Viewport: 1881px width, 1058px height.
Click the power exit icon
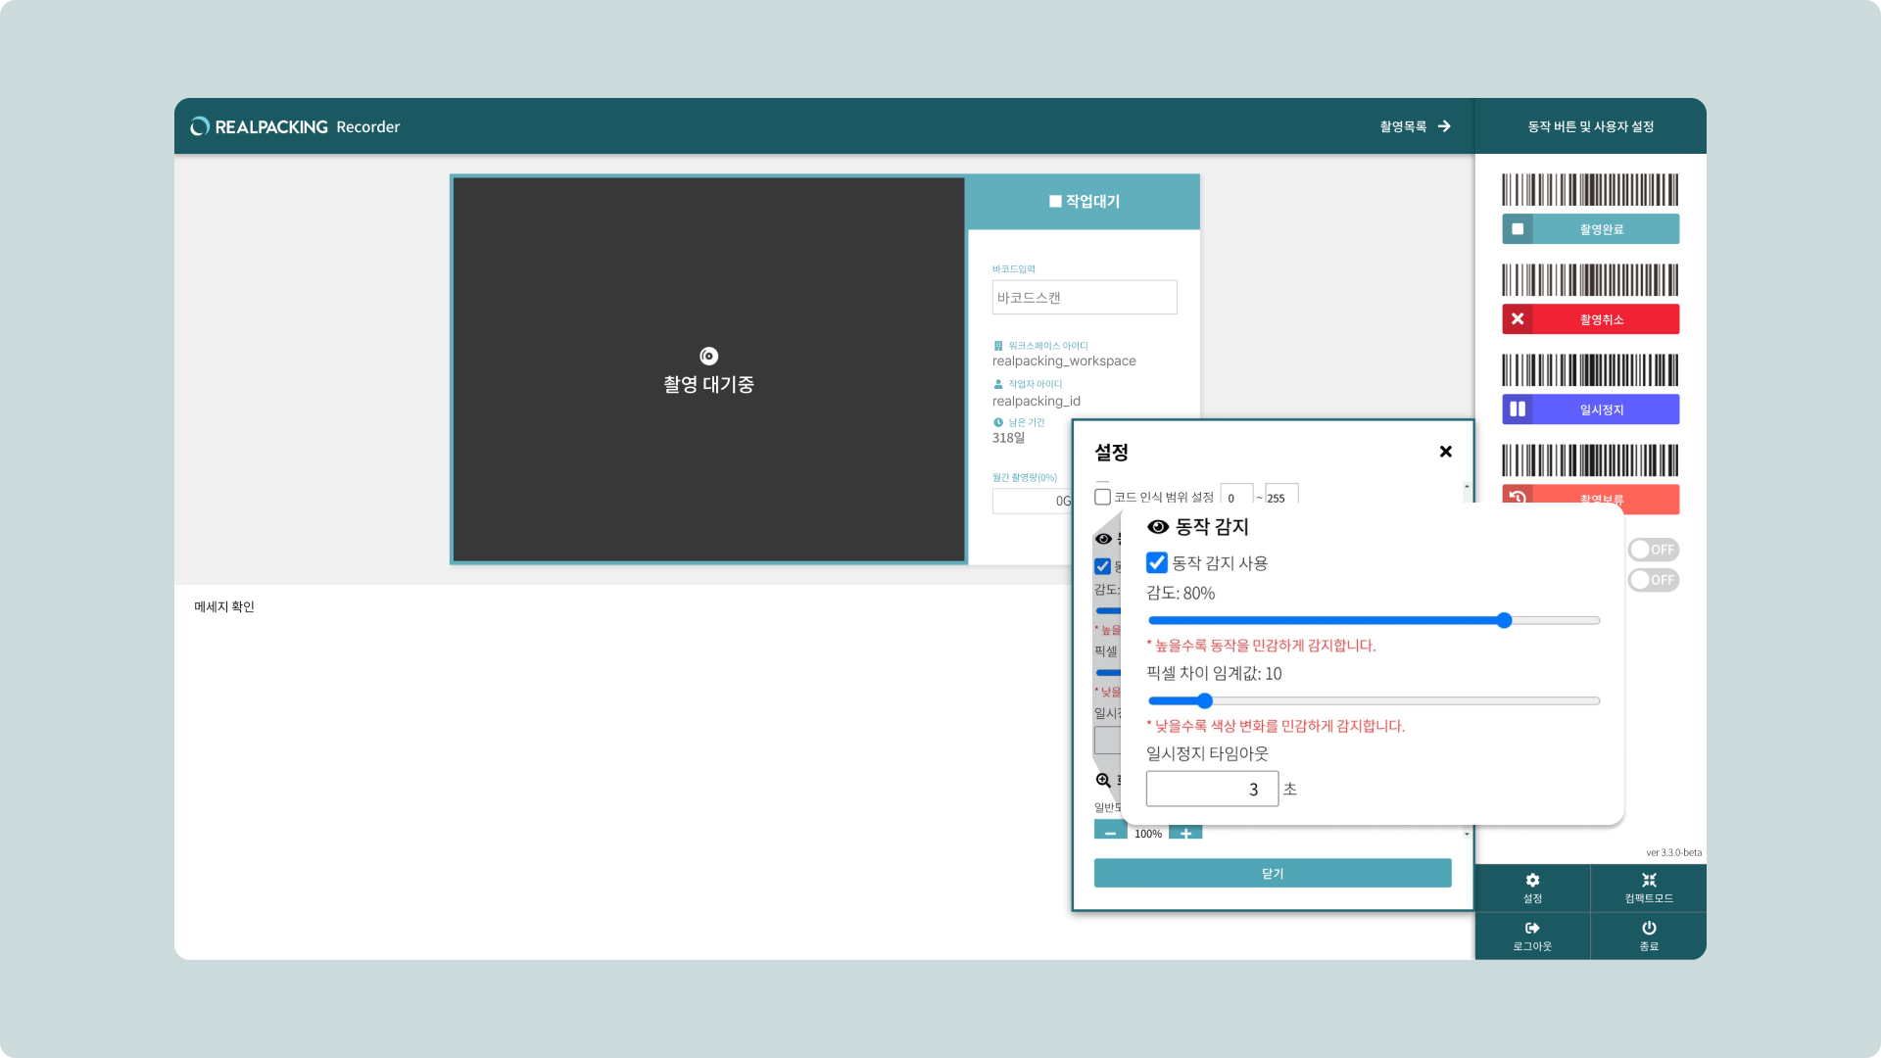pos(1649,928)
